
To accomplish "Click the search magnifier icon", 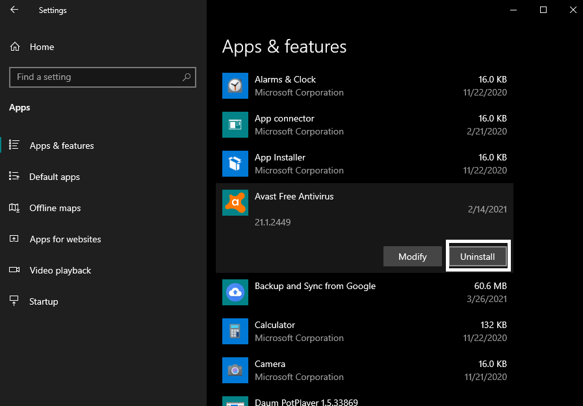I will (x=187, y=77).
